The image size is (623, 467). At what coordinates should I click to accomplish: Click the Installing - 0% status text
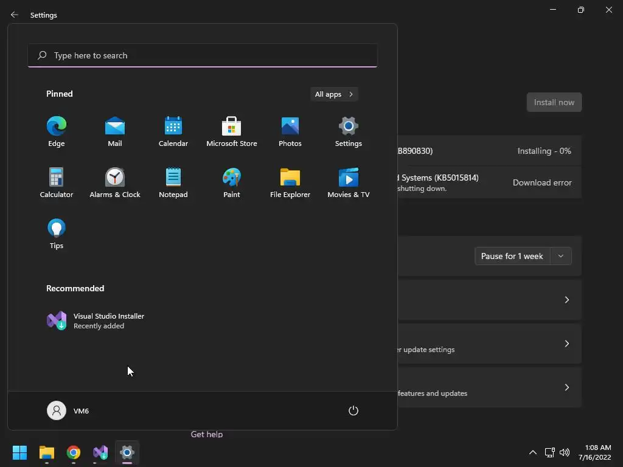pos(544,151)
